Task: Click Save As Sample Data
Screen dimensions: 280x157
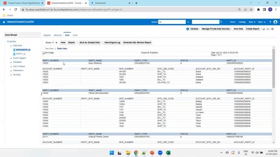Action: pyautogui.click(x=89, y=43)
